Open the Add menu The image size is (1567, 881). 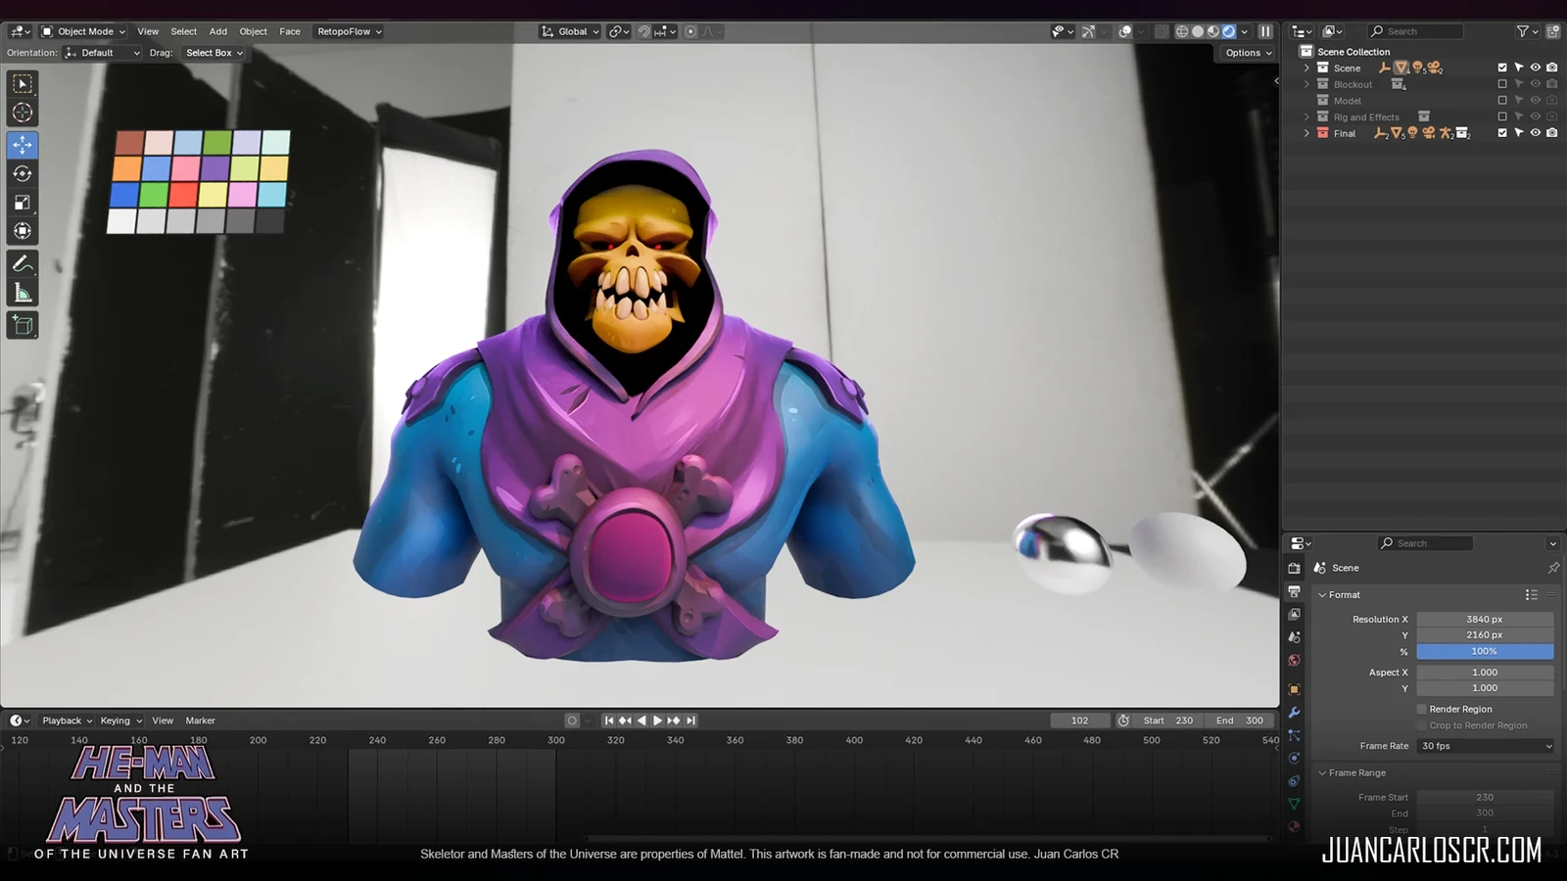[x=218, y=31]
